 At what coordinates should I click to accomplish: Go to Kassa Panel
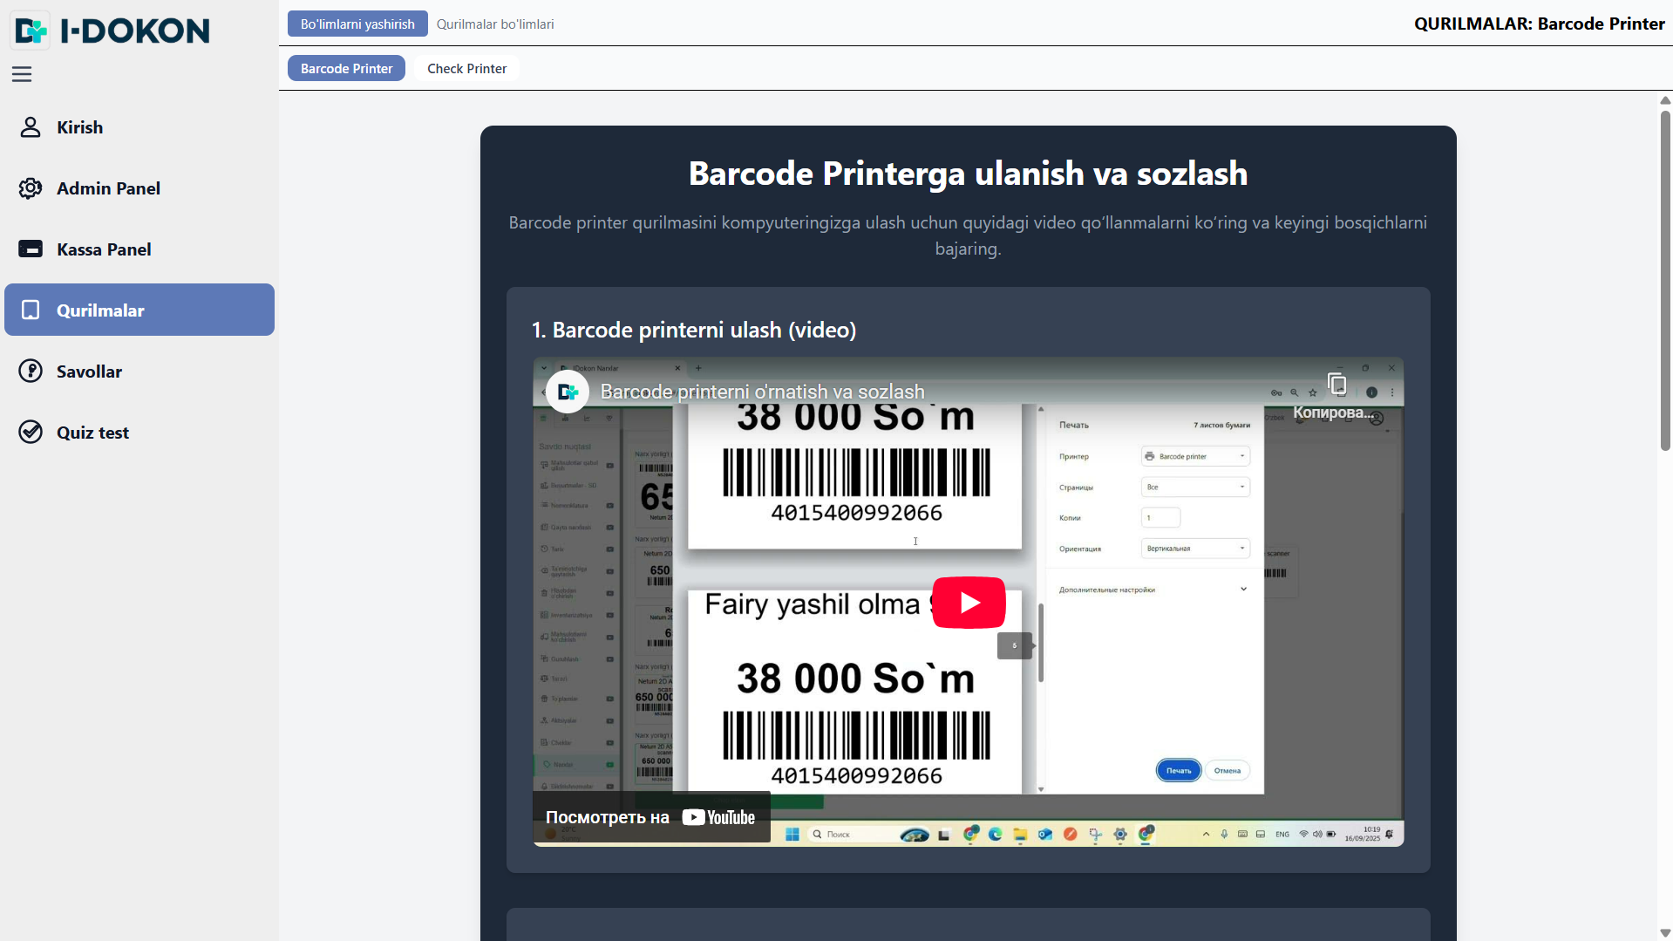click(104, 249)
